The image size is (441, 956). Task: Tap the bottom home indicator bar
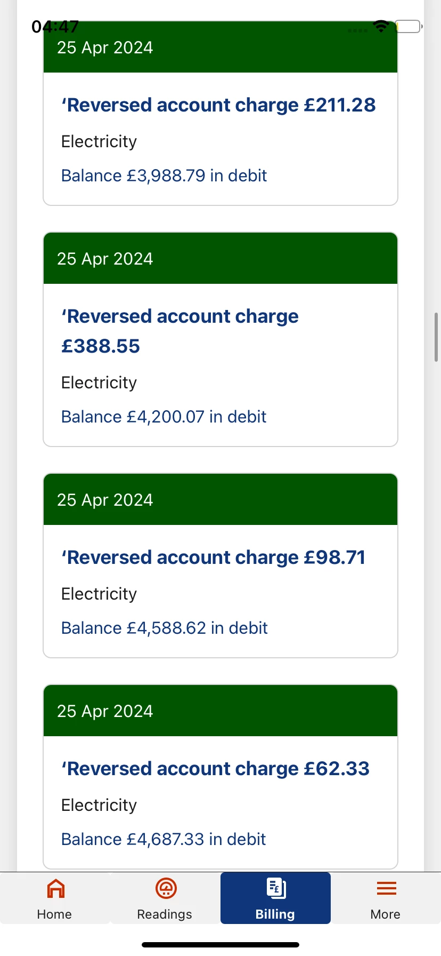tap(220, 945)
